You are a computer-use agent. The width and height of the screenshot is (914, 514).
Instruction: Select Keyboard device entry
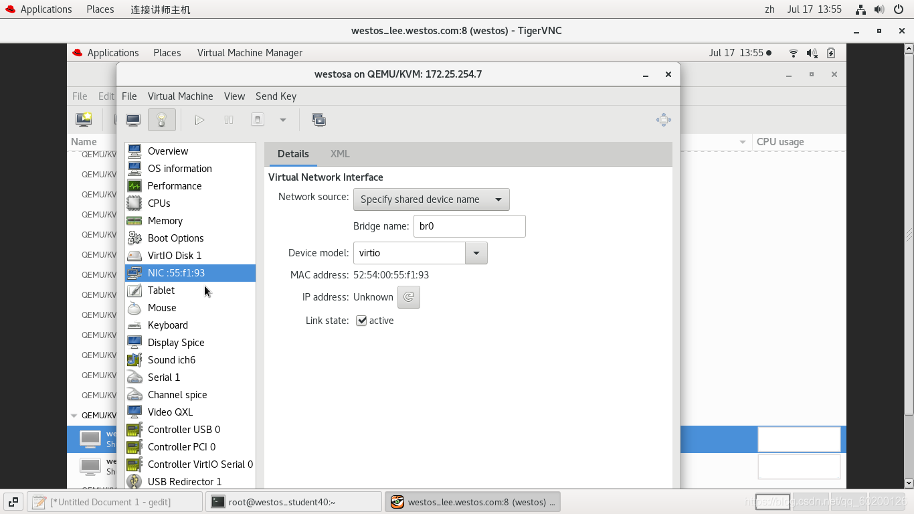pos(190,325)
